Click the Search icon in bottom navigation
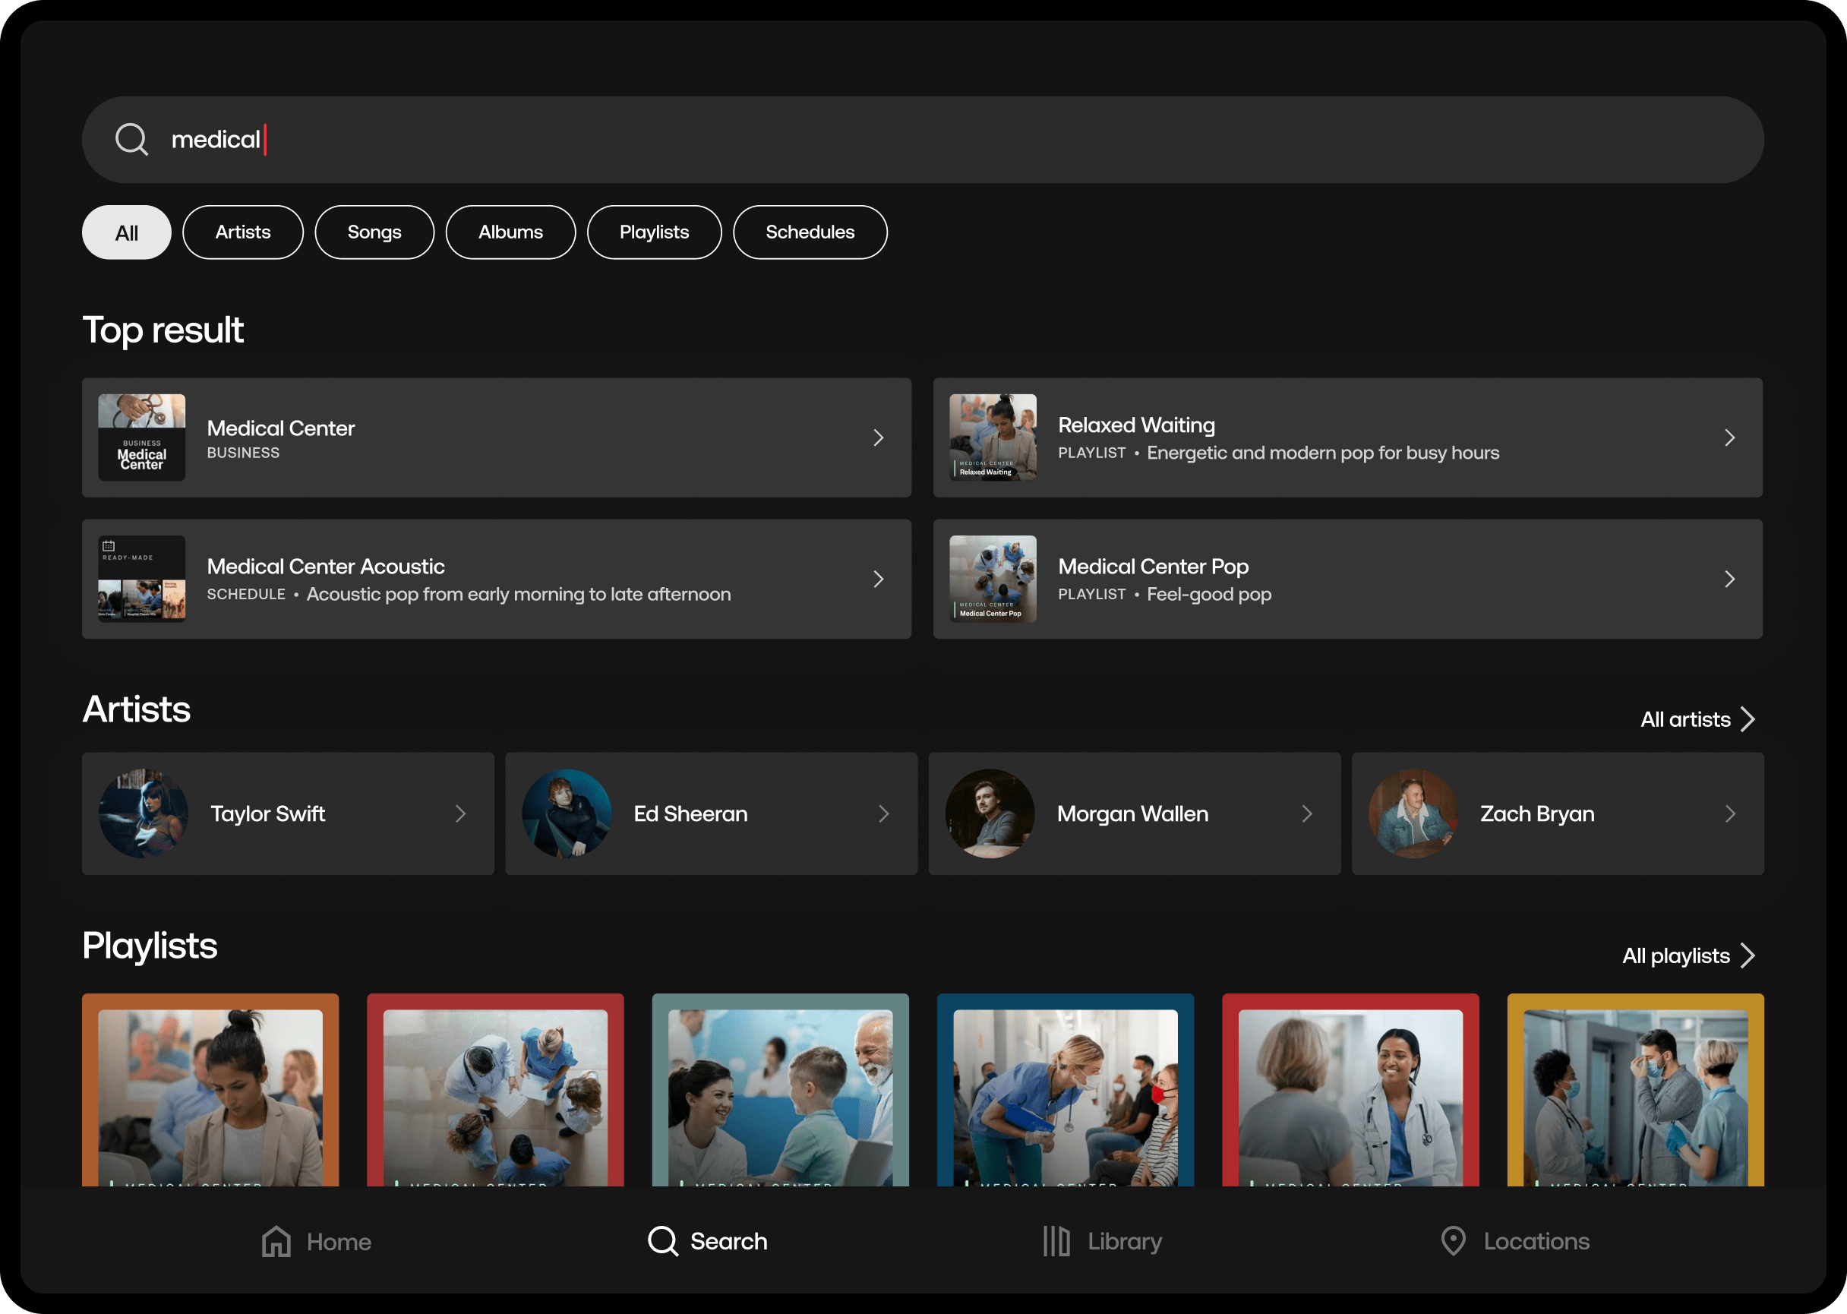The height and width of the screenshot is (1314, 1847). [662, 1241]
